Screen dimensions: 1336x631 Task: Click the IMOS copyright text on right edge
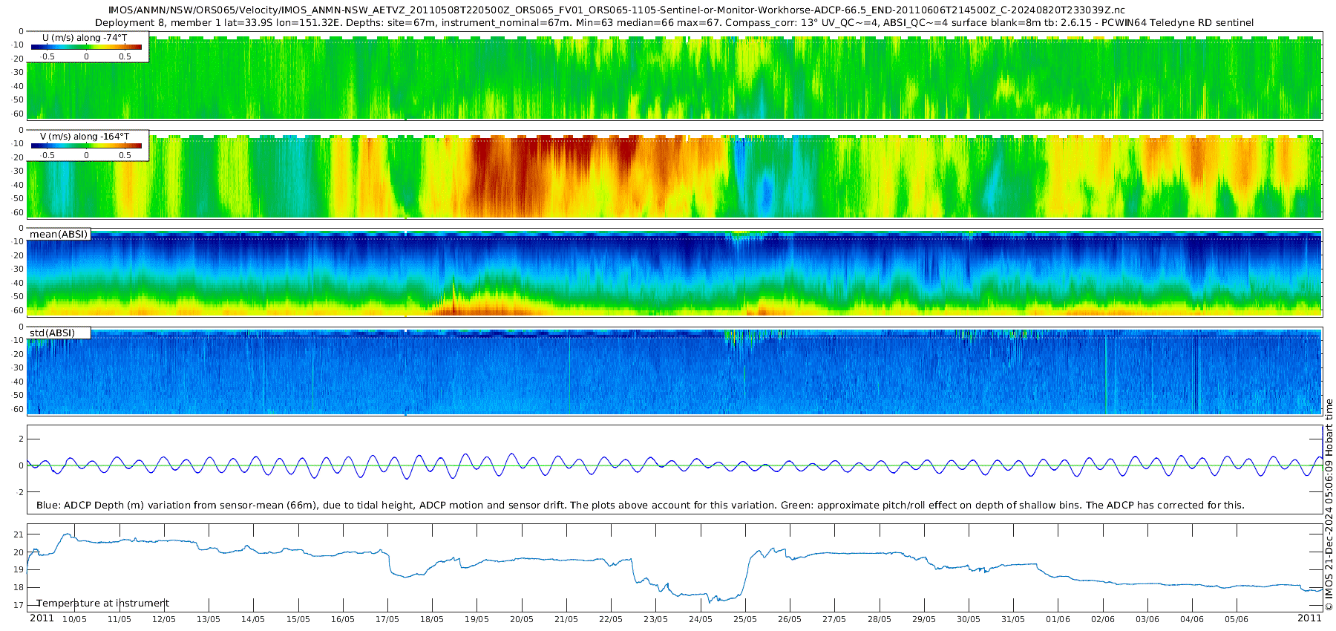pyautogui.click(x=1329, y=505)
